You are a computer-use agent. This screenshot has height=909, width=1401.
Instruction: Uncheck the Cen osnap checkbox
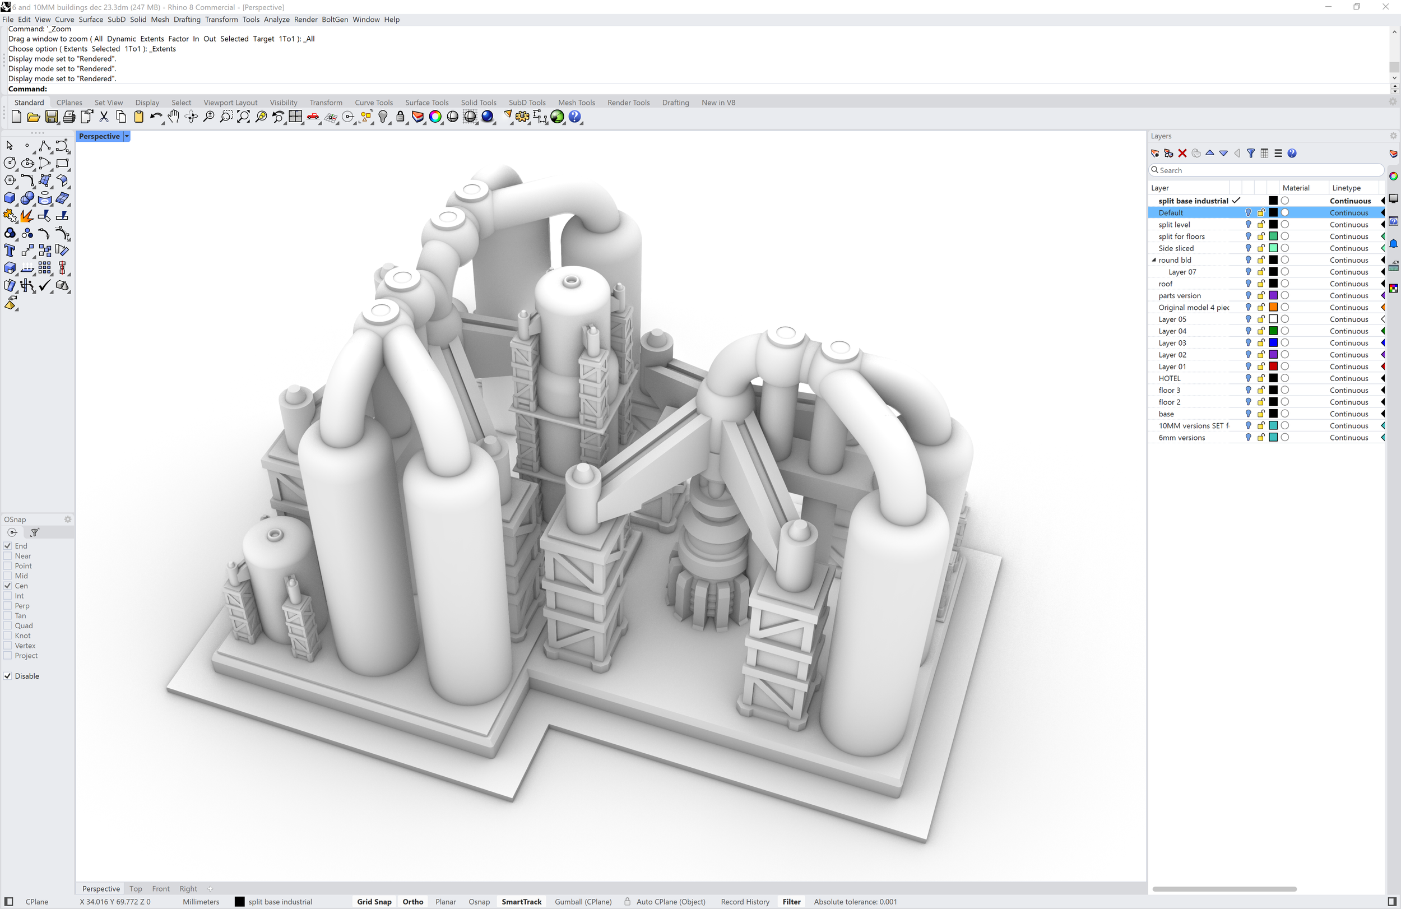click(8, 586)
